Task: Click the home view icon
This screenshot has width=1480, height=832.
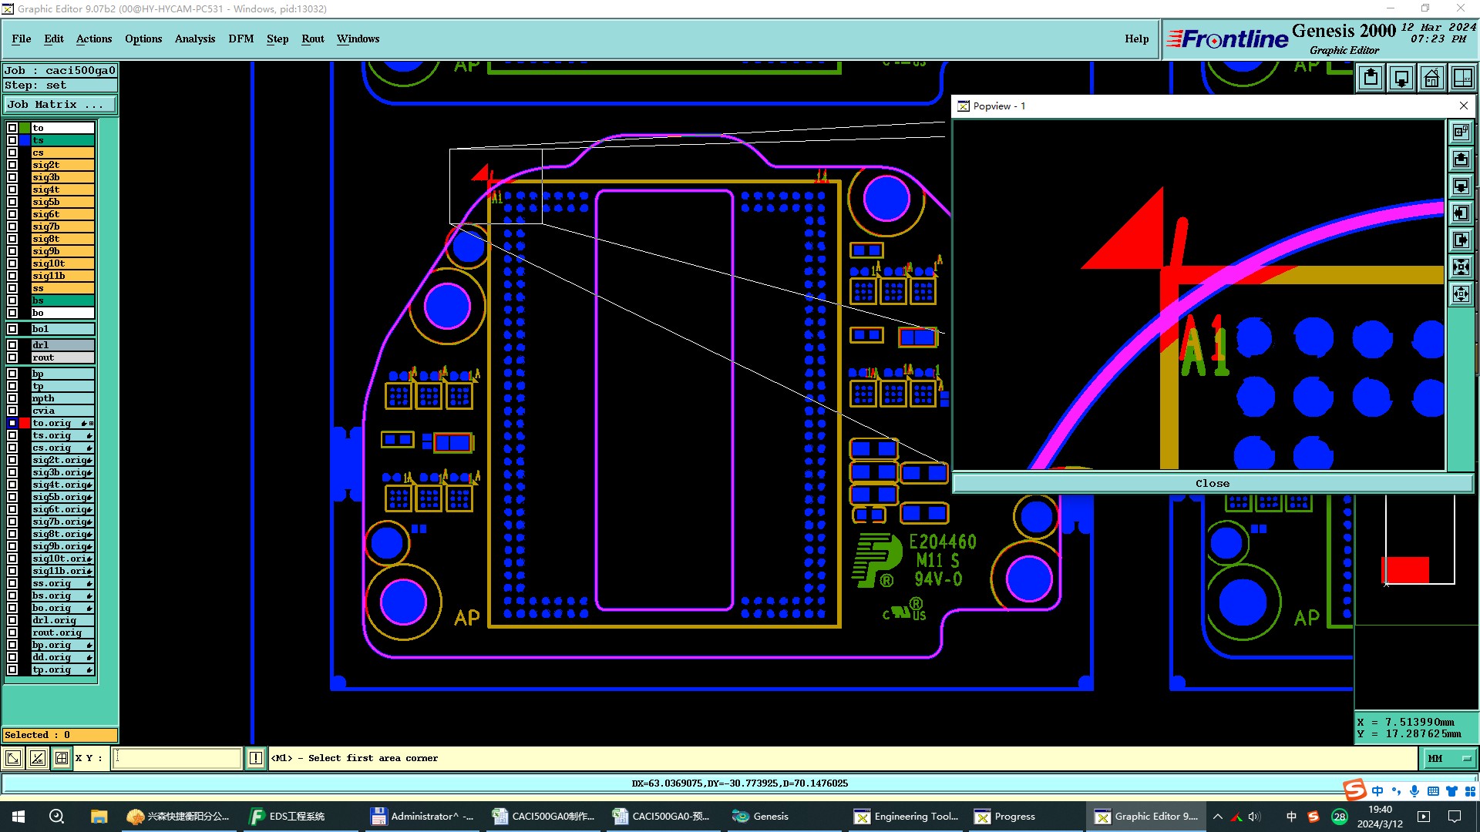Action: point(1431,78)
